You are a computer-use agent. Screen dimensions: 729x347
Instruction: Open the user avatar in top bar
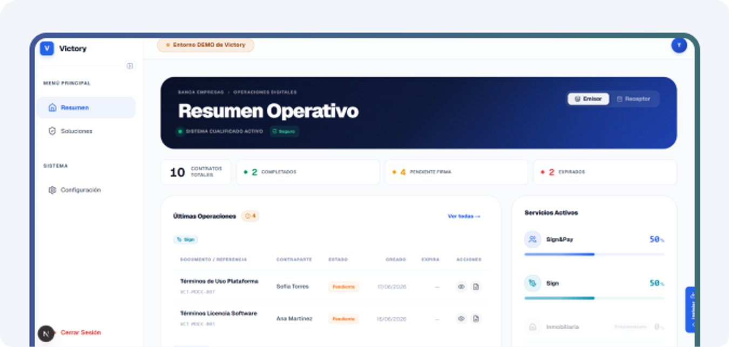pos(679,45)
